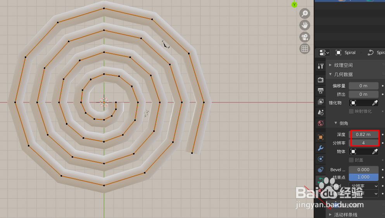Click the animate dot next to 结束点
This screenshot has height=218, width=385.
383,177
